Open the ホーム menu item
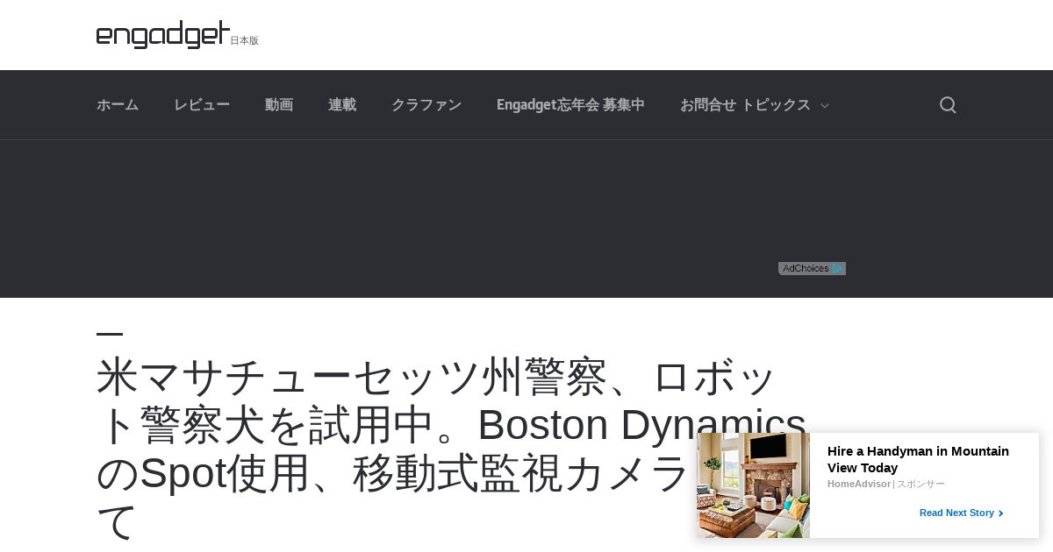1053x552 pixels. 118,105
